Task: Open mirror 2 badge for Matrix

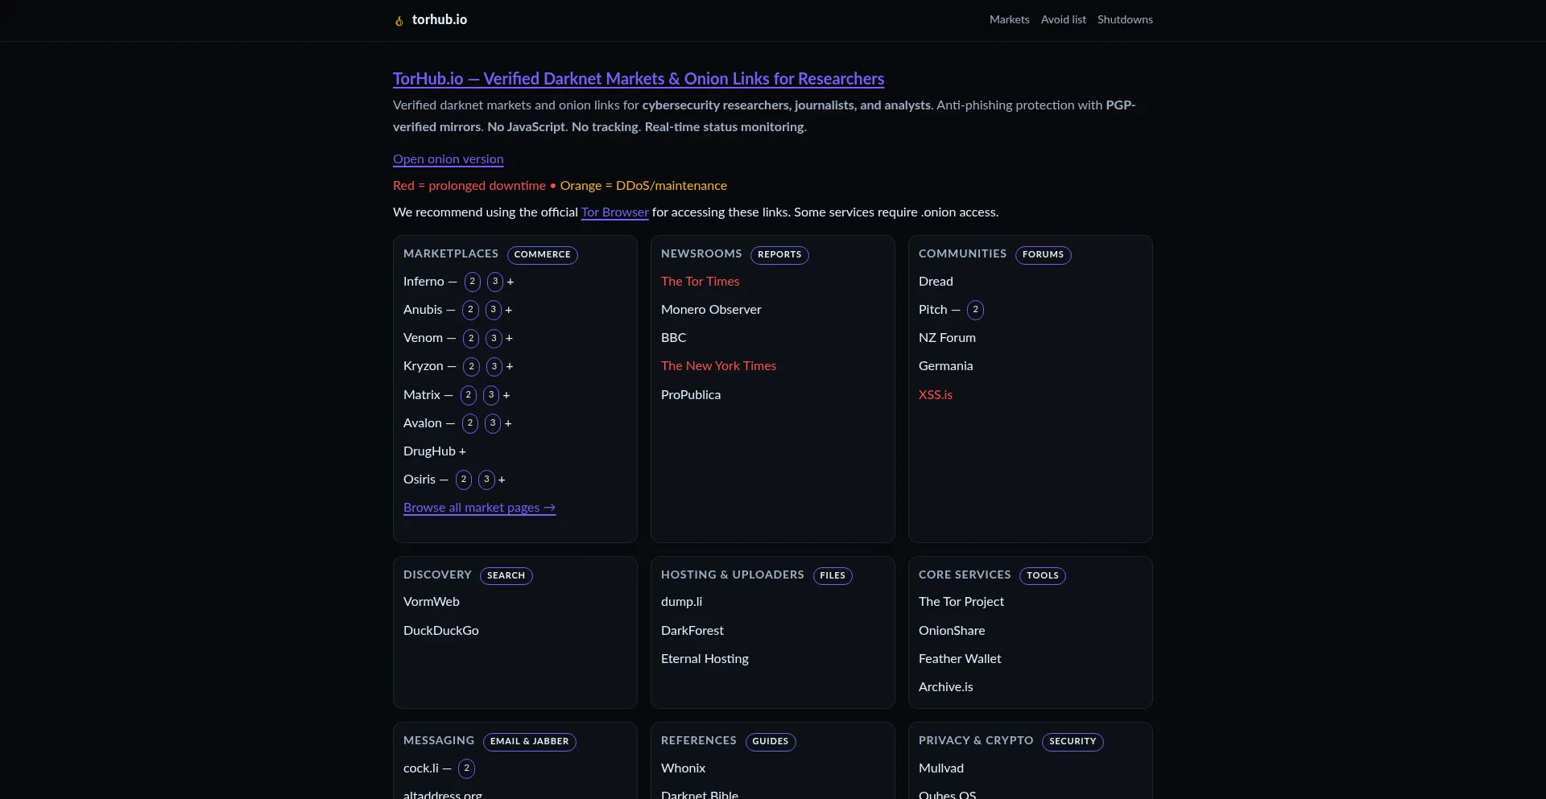Action: click(469, 395)
